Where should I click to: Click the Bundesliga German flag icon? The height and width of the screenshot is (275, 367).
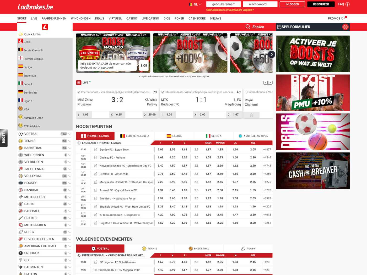[x=21, y=92]
